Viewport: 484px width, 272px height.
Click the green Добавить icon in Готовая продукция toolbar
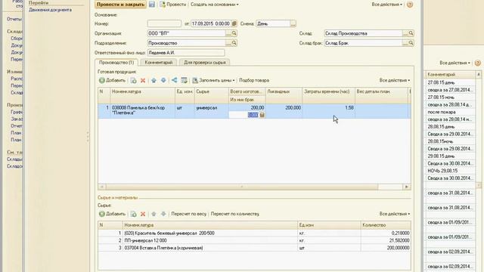pos(102,80)
